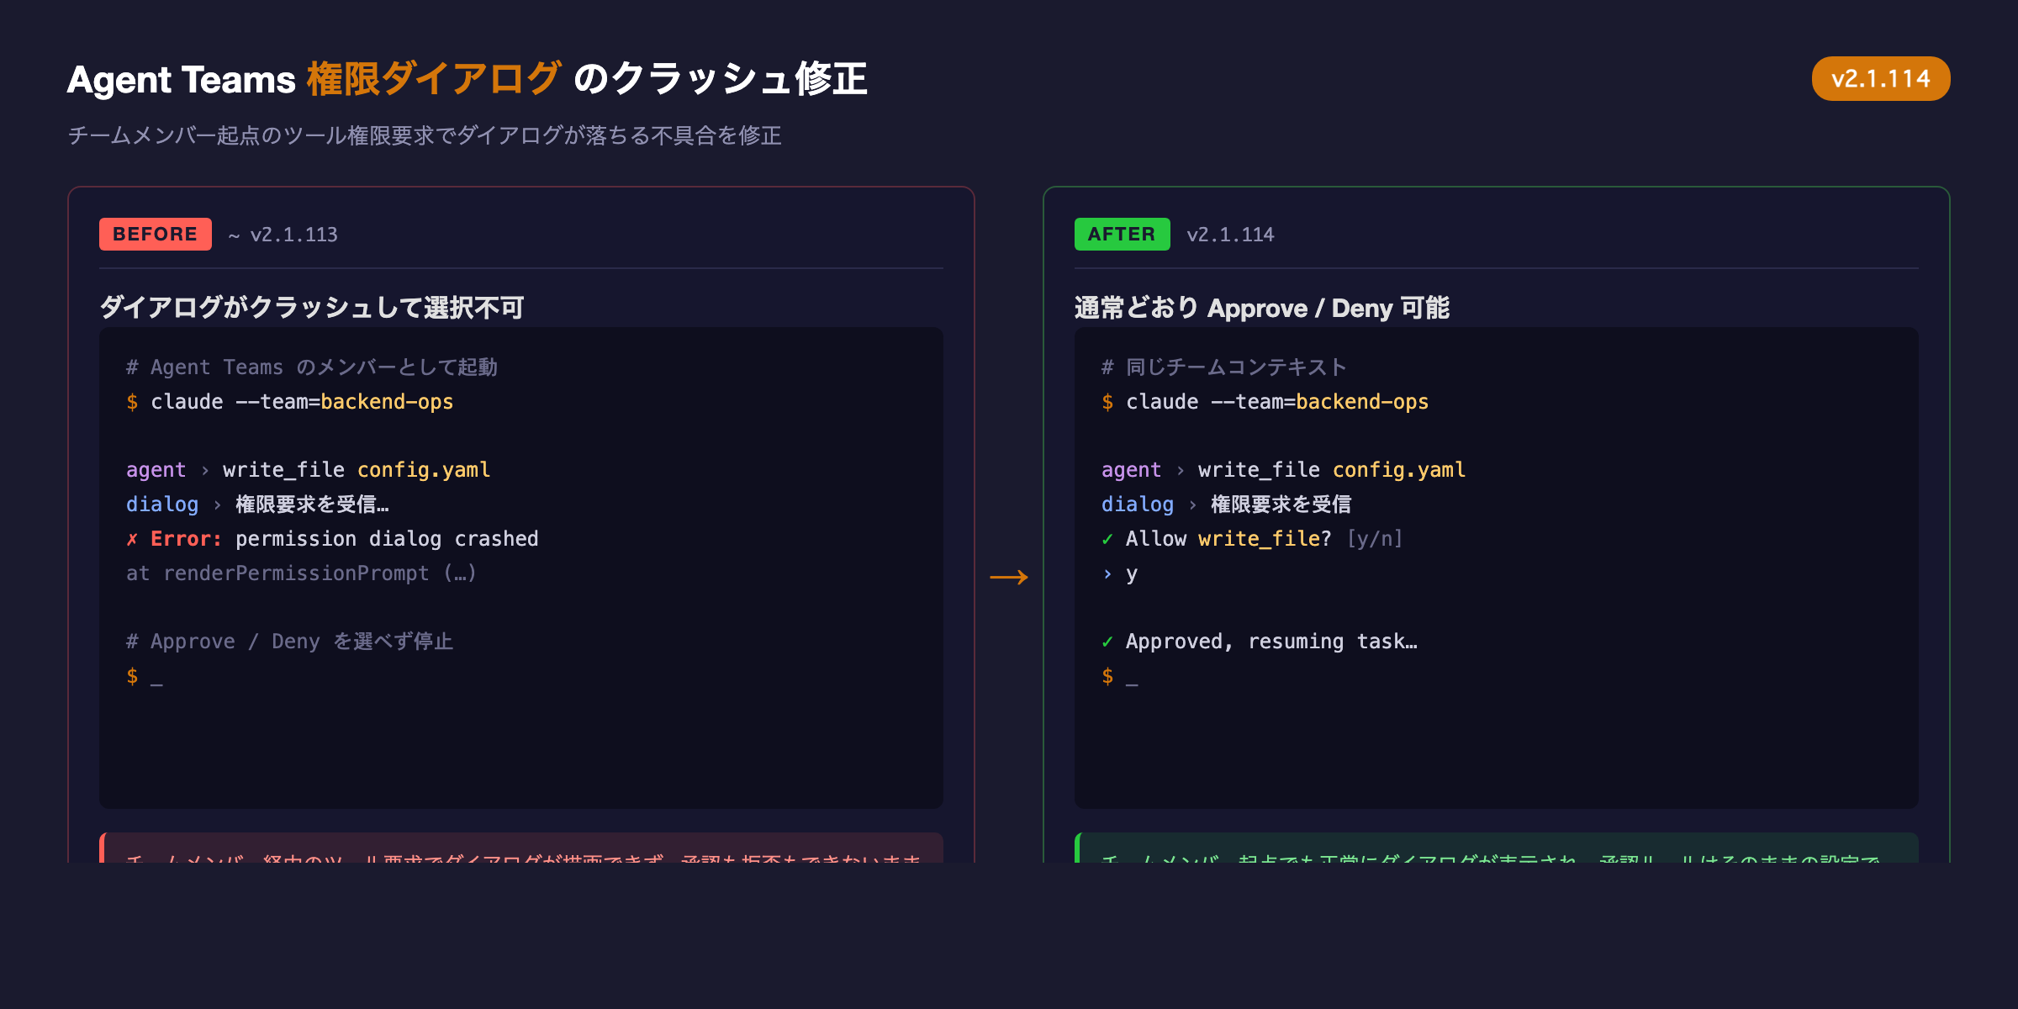
Task: Click comment '# Agent Teams のメンバーとして起動'
Action: point(311,367)
